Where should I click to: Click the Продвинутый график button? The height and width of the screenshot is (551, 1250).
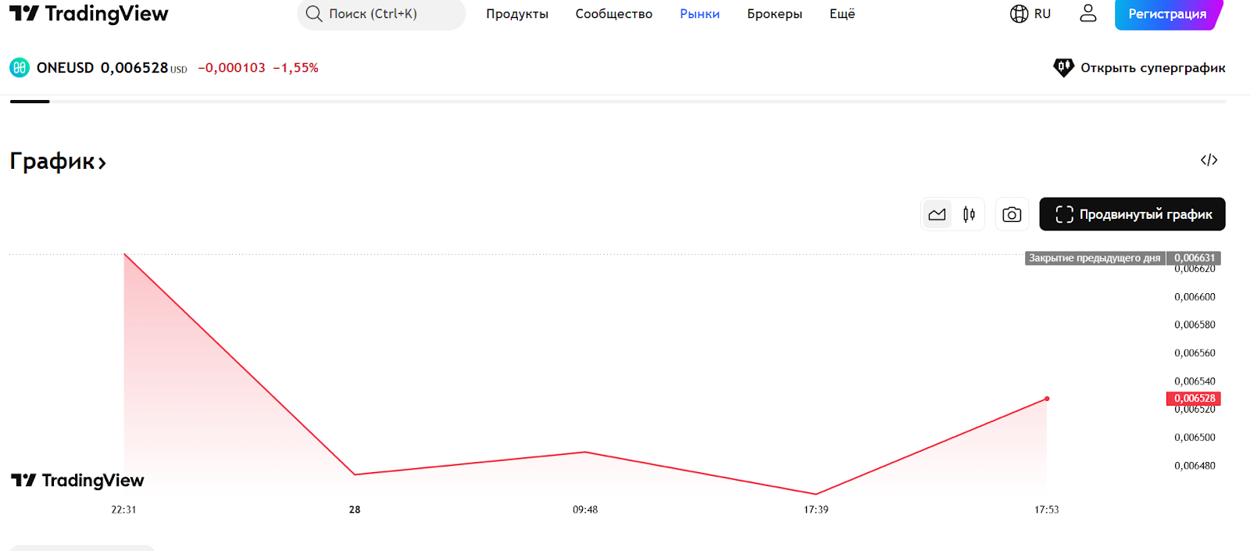pos(1132,214)
